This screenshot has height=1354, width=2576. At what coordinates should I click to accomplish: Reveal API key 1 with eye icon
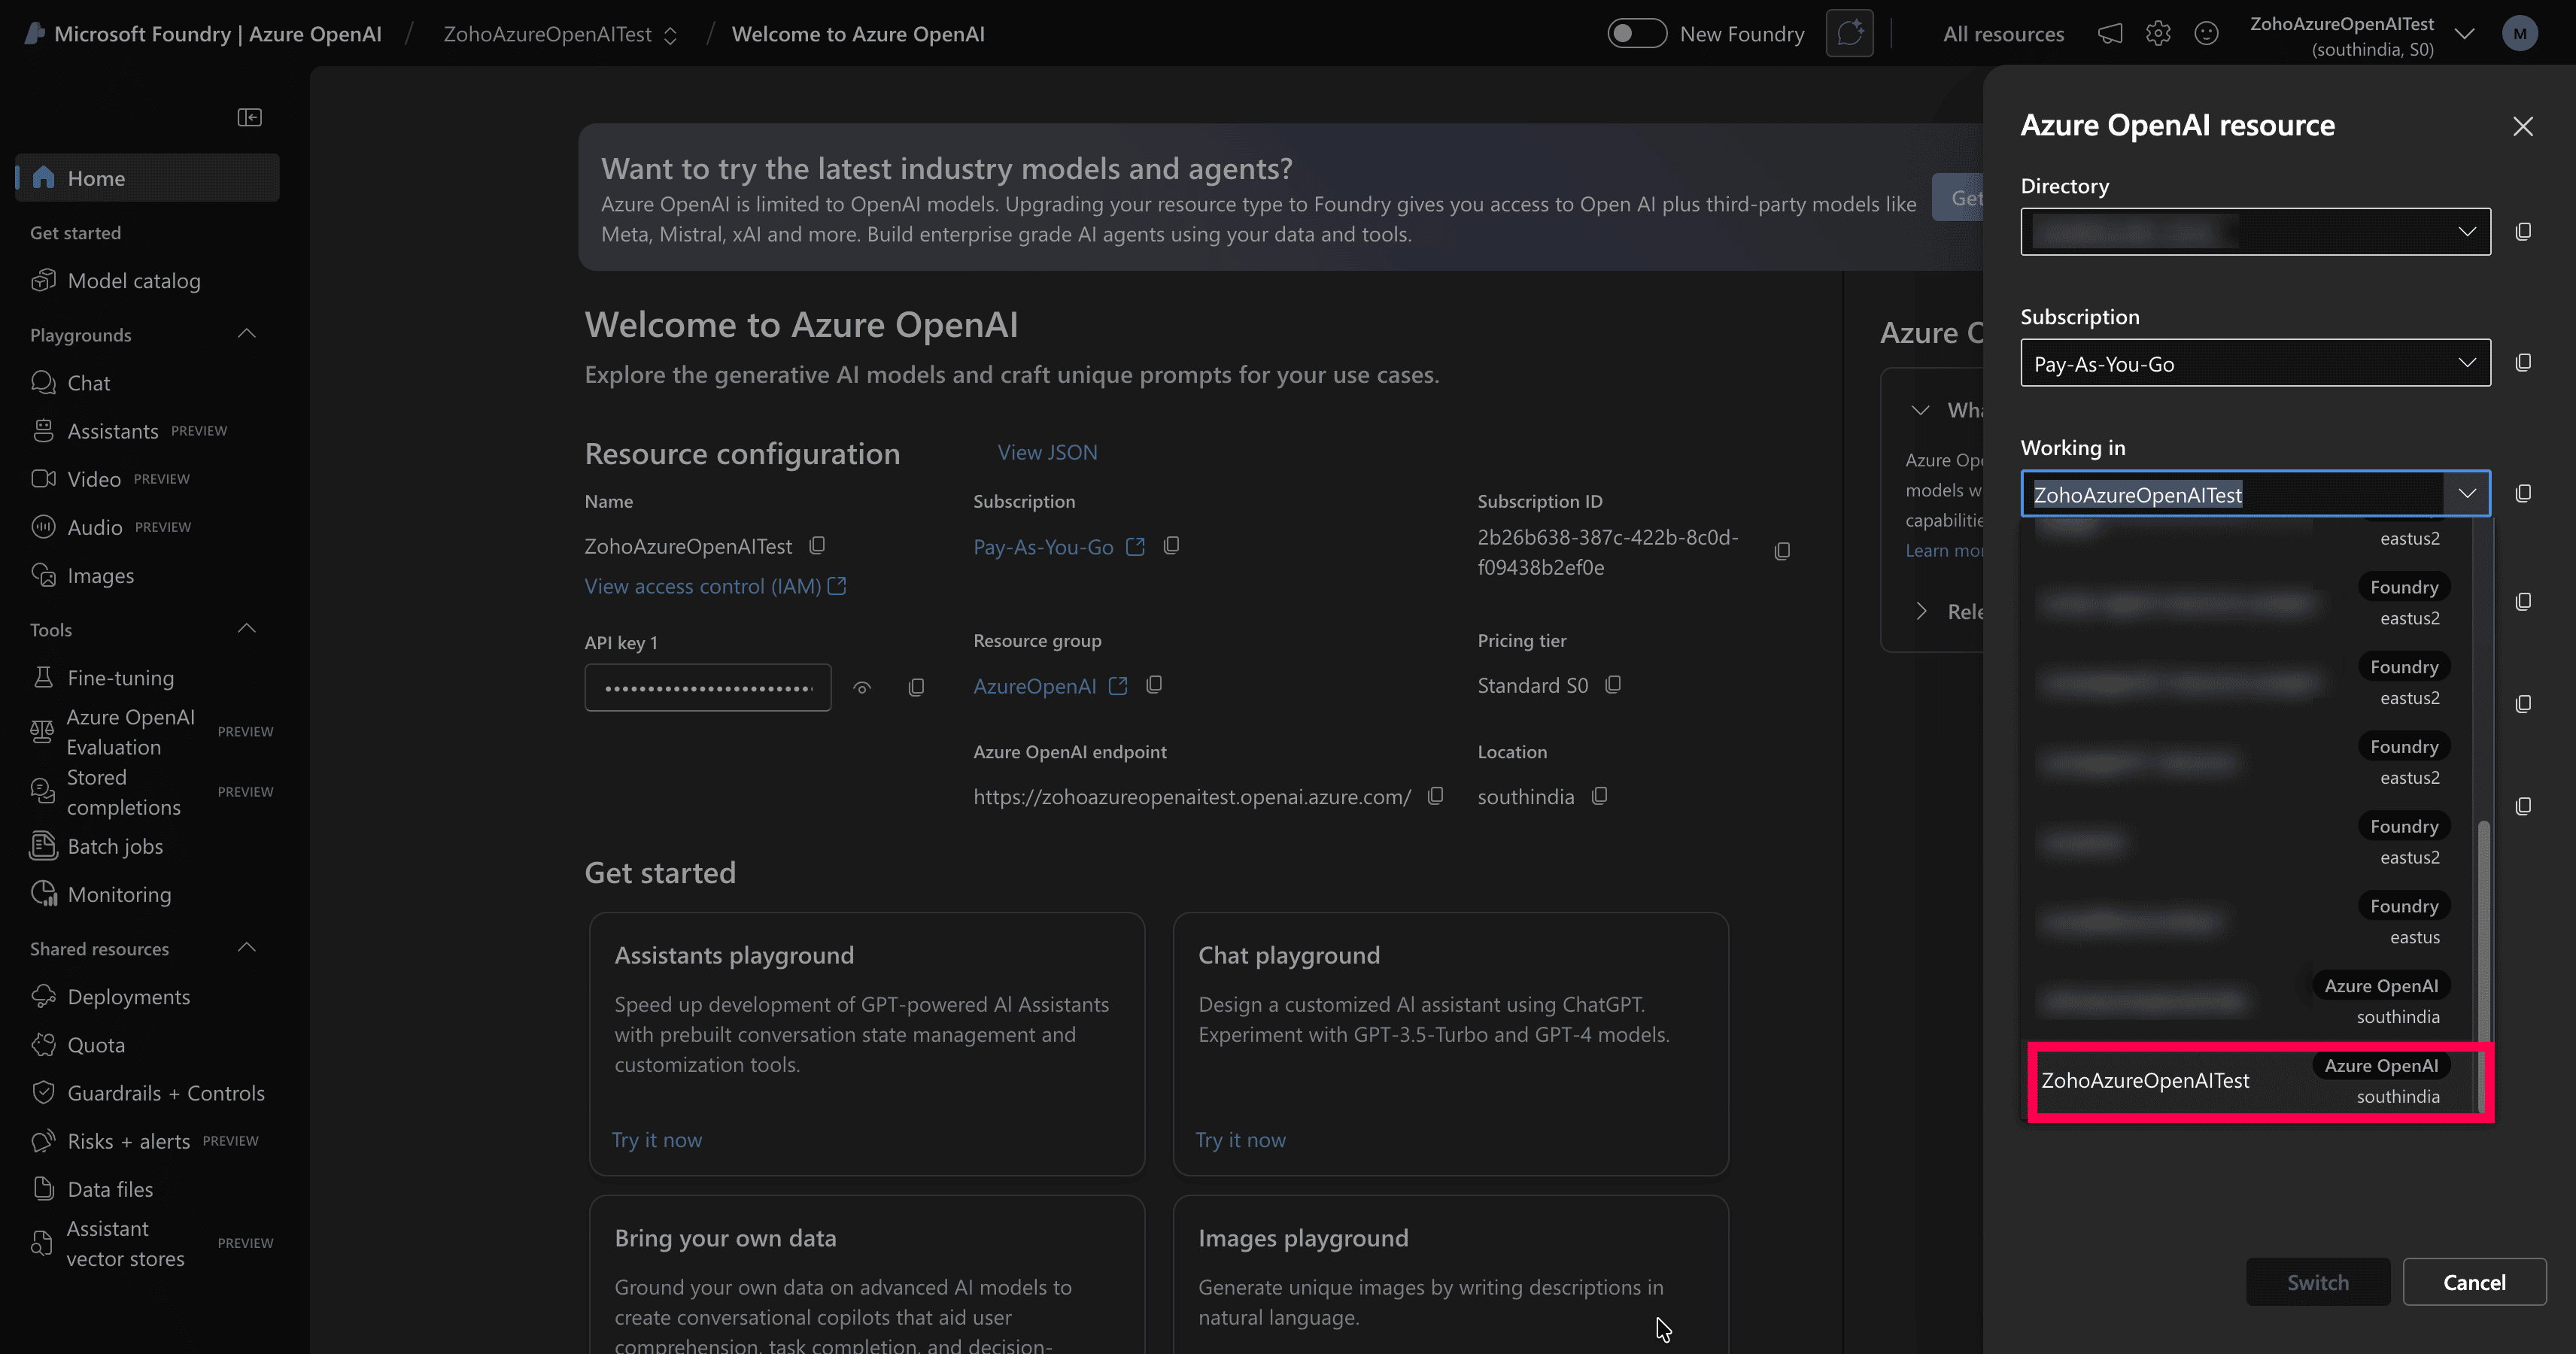coord(862,688)
